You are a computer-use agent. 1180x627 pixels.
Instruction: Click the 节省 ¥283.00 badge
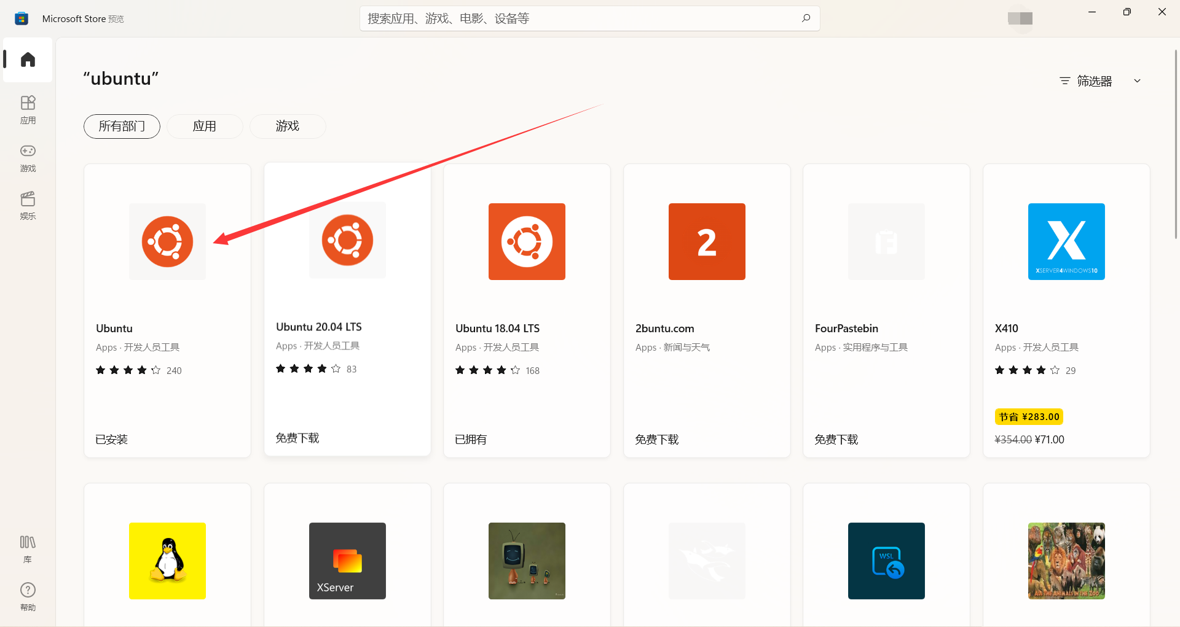(x=1029, y=417)
